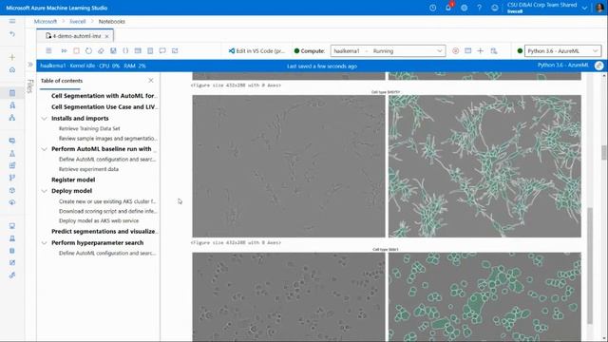Open the settings gear in the header
The width and height of the screenshot is (608, 342).
(x=464, y=8)
